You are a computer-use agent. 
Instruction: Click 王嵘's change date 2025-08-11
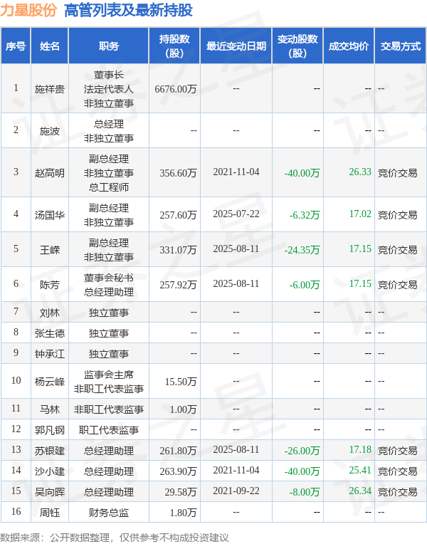coord(236,249)
